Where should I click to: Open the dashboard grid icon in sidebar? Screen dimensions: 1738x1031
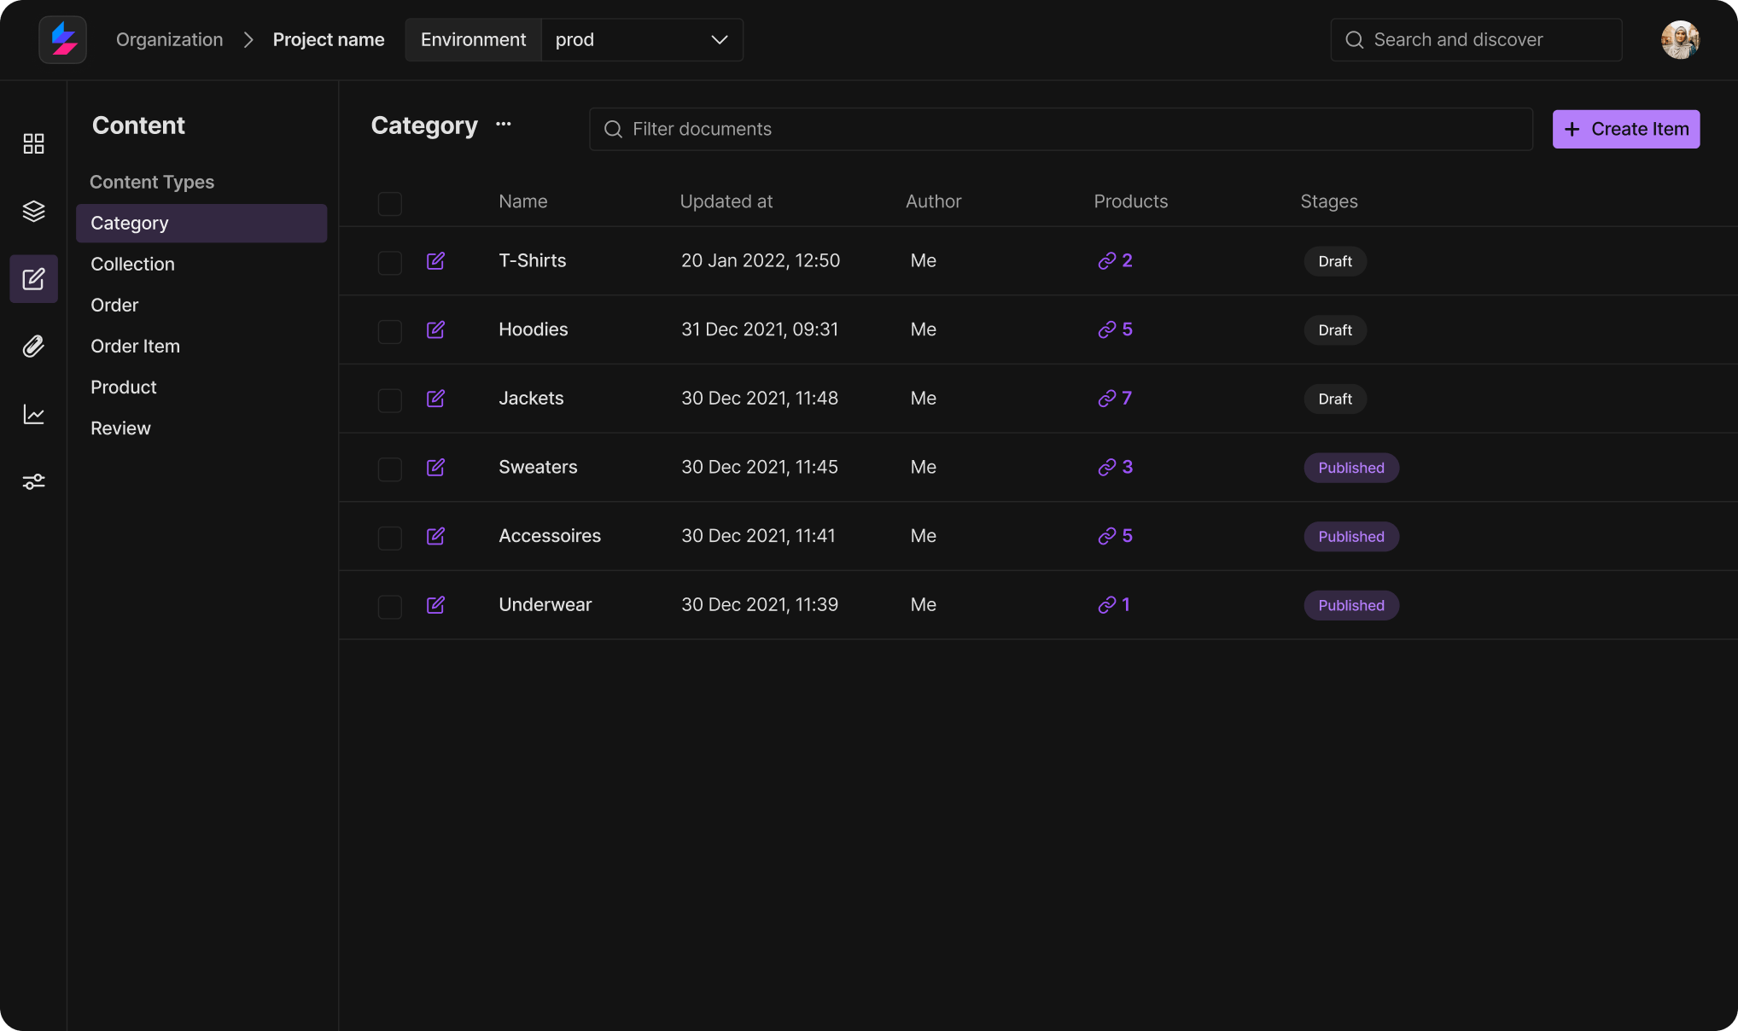pyautogui.click(x=33, y=143)
